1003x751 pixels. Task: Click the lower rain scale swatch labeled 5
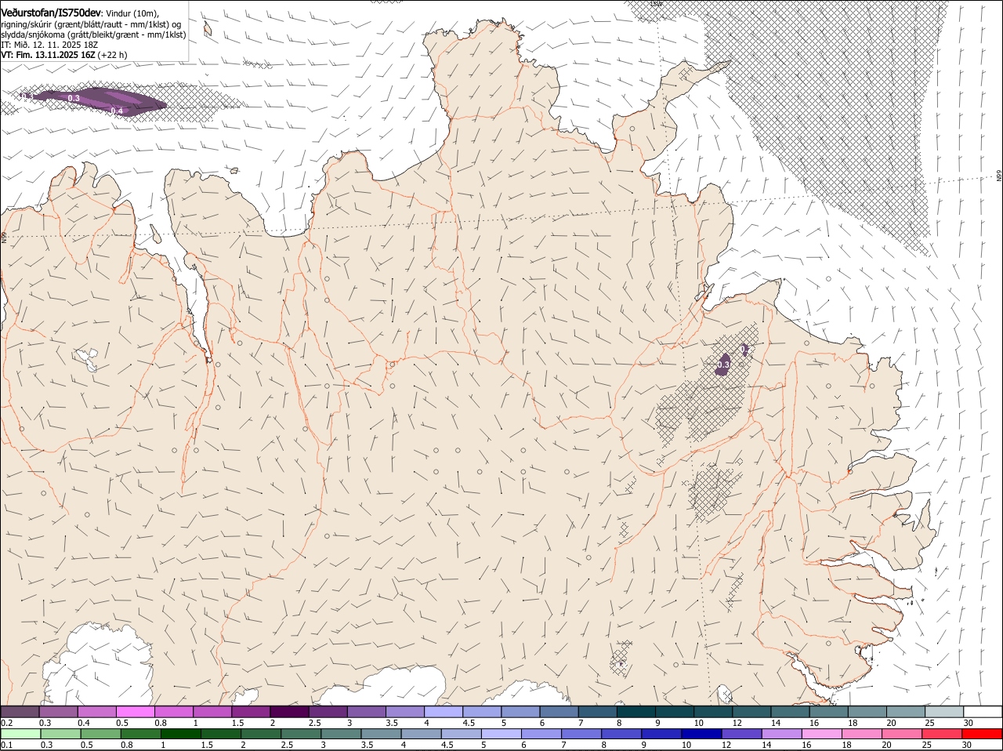point(501,735)
